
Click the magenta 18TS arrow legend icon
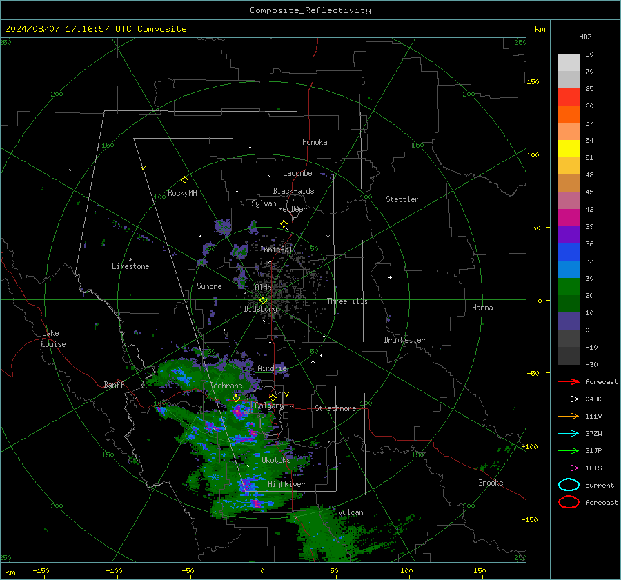[x=569, y=468]
